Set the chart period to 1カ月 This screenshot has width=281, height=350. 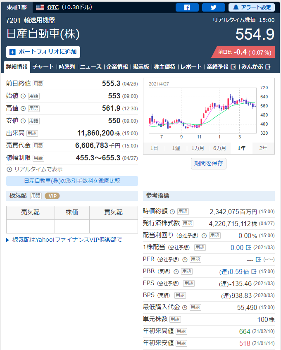[198, 148]
